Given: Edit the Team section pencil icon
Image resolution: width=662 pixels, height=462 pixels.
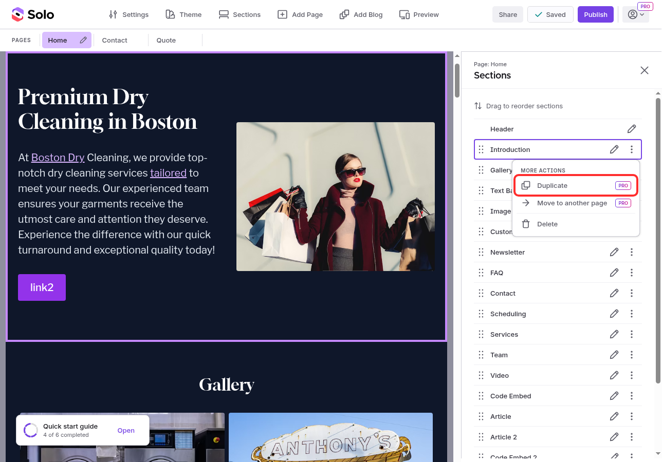Looking at the screenshot, I should [x=614, y=355].
